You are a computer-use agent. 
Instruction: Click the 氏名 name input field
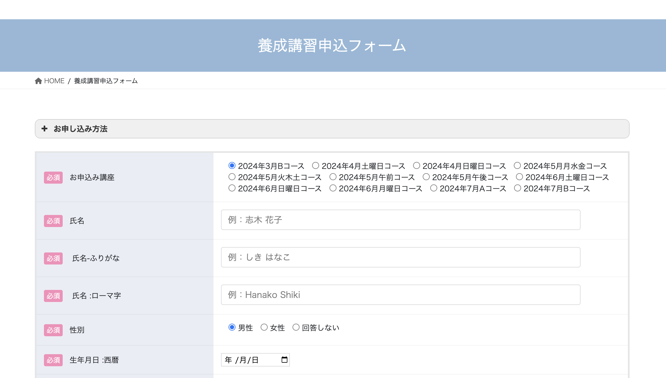[x=401, y=220]
